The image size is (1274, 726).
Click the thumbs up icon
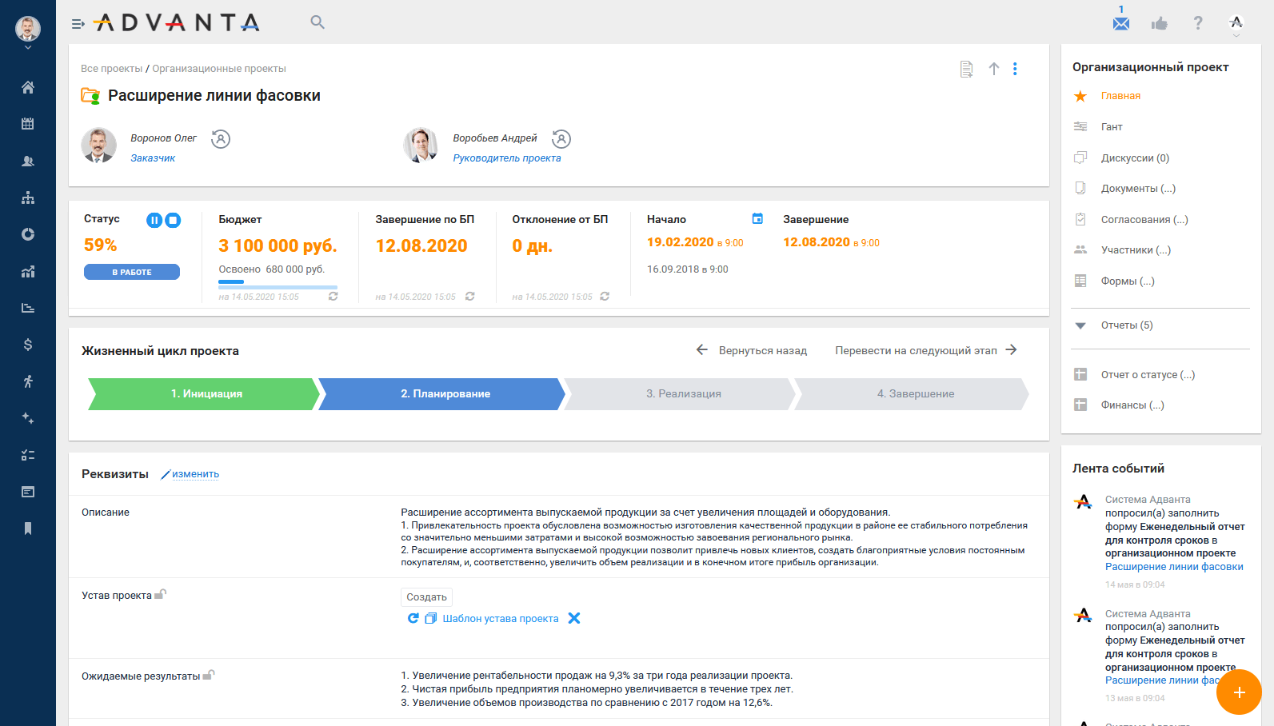[x=1159, y=23]
